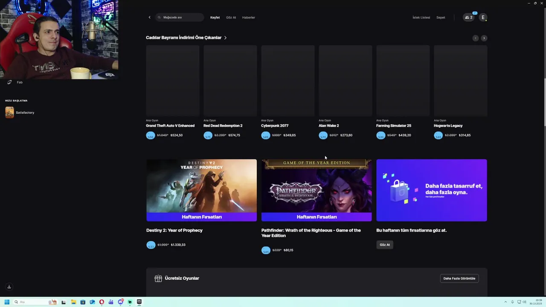Screen dimensions: 546x307
Task: Open Farming Simulator 25 title
Action: pyautogui.click(x=394, y=126)
